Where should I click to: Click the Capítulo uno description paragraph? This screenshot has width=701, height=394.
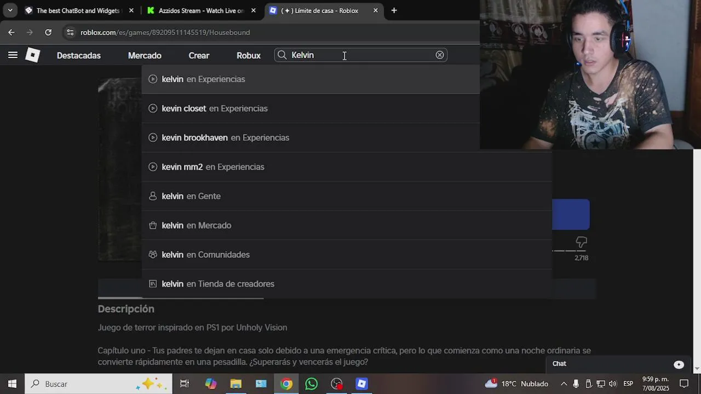[344, 356]
